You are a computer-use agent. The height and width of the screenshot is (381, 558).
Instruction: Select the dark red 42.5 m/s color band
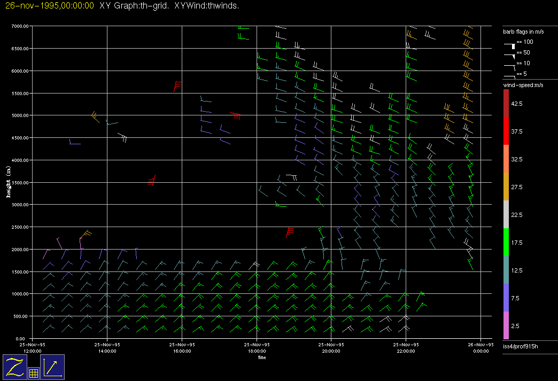pyautogui.click(x=506, y=103)
